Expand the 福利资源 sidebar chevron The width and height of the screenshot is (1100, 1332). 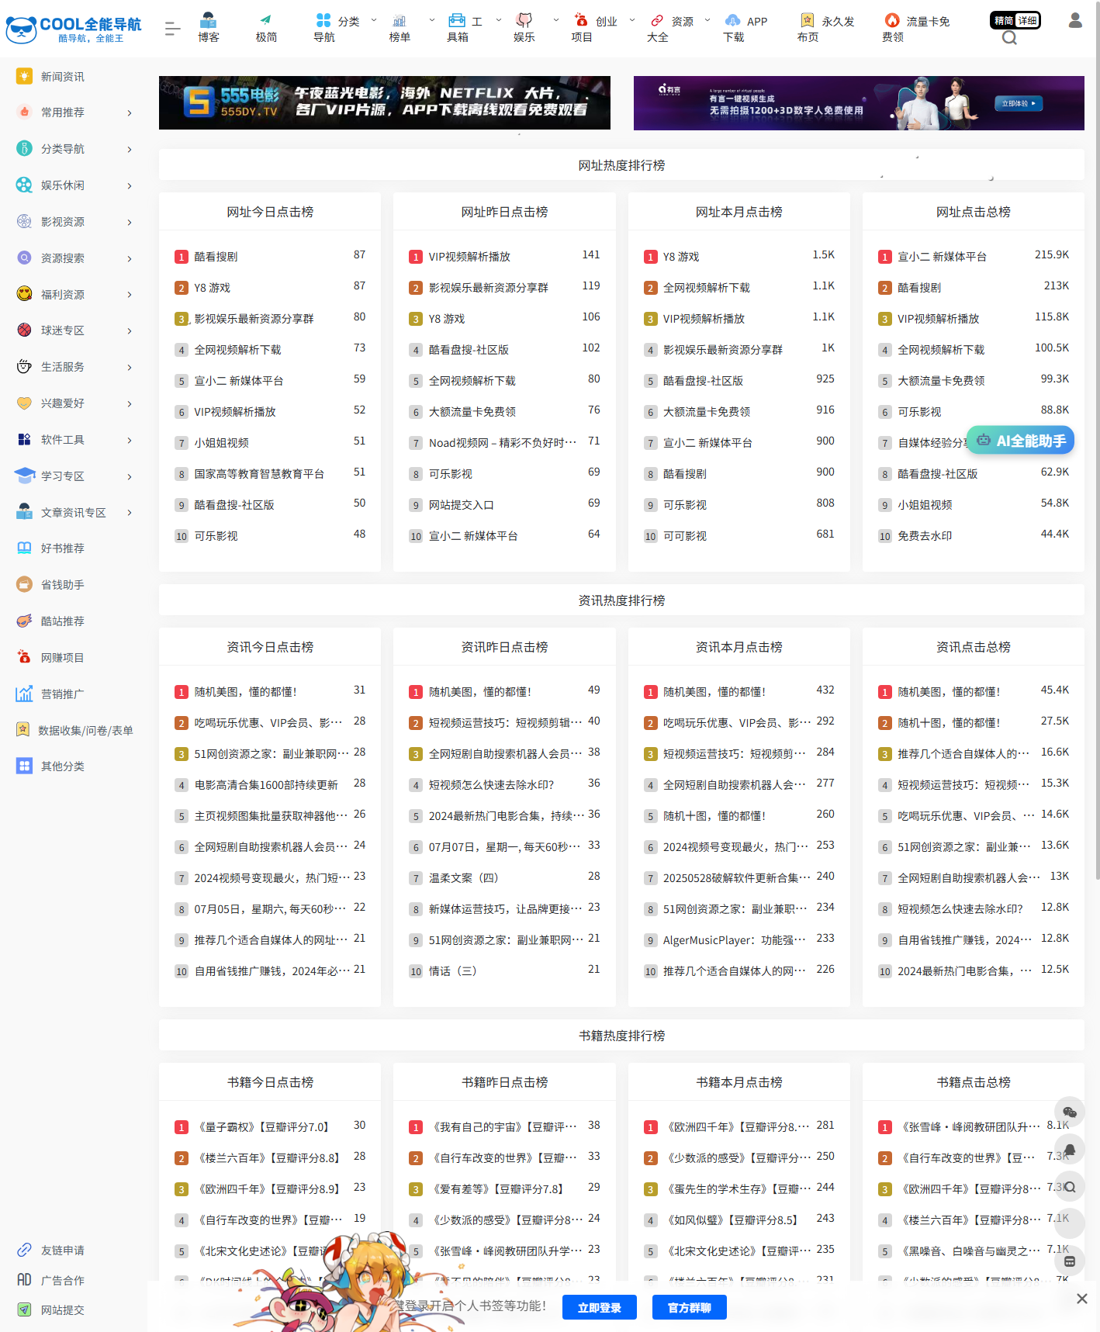click(x=130, y=295)
